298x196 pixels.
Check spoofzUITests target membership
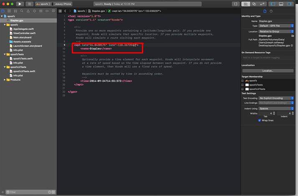coord(243,89)
